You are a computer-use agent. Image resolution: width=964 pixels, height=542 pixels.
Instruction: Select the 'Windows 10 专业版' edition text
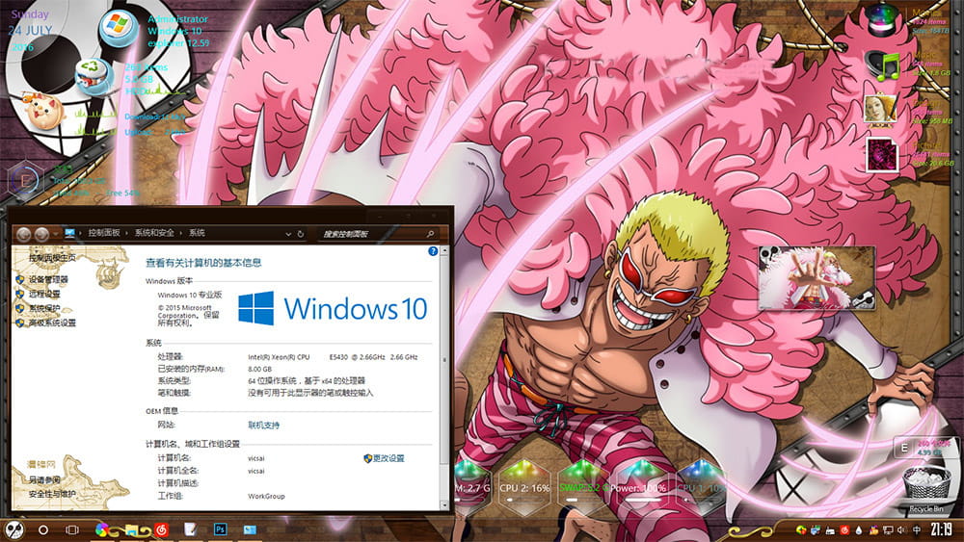[189, 295]
